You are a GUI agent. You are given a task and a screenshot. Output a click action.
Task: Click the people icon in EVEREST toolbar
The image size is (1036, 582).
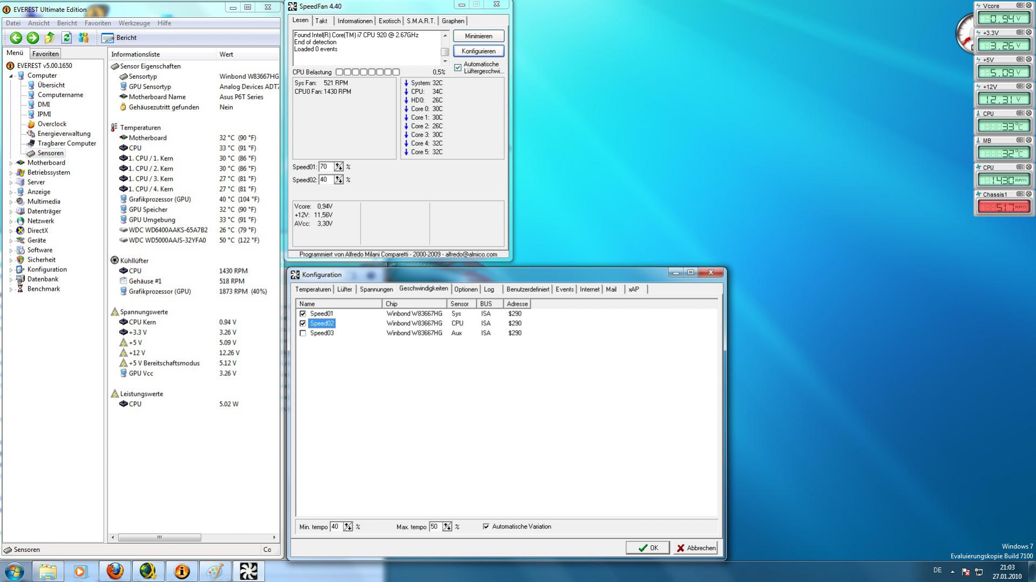84,38
